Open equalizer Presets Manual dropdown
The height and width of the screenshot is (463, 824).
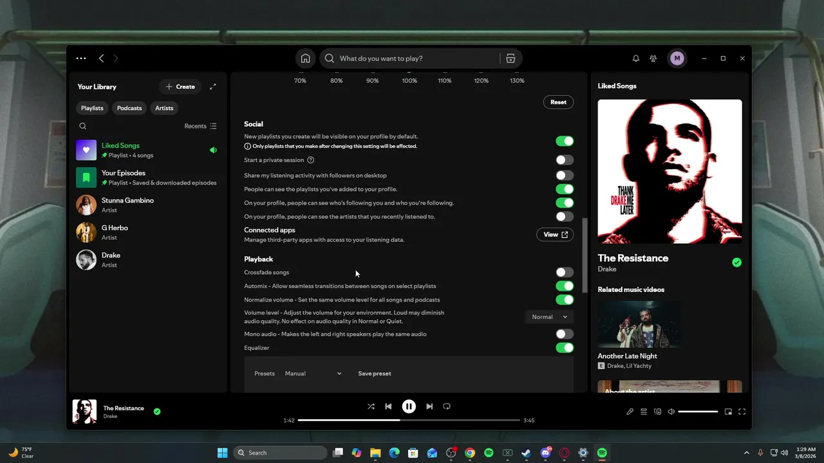pyautogui.click(x=314, y=374)
